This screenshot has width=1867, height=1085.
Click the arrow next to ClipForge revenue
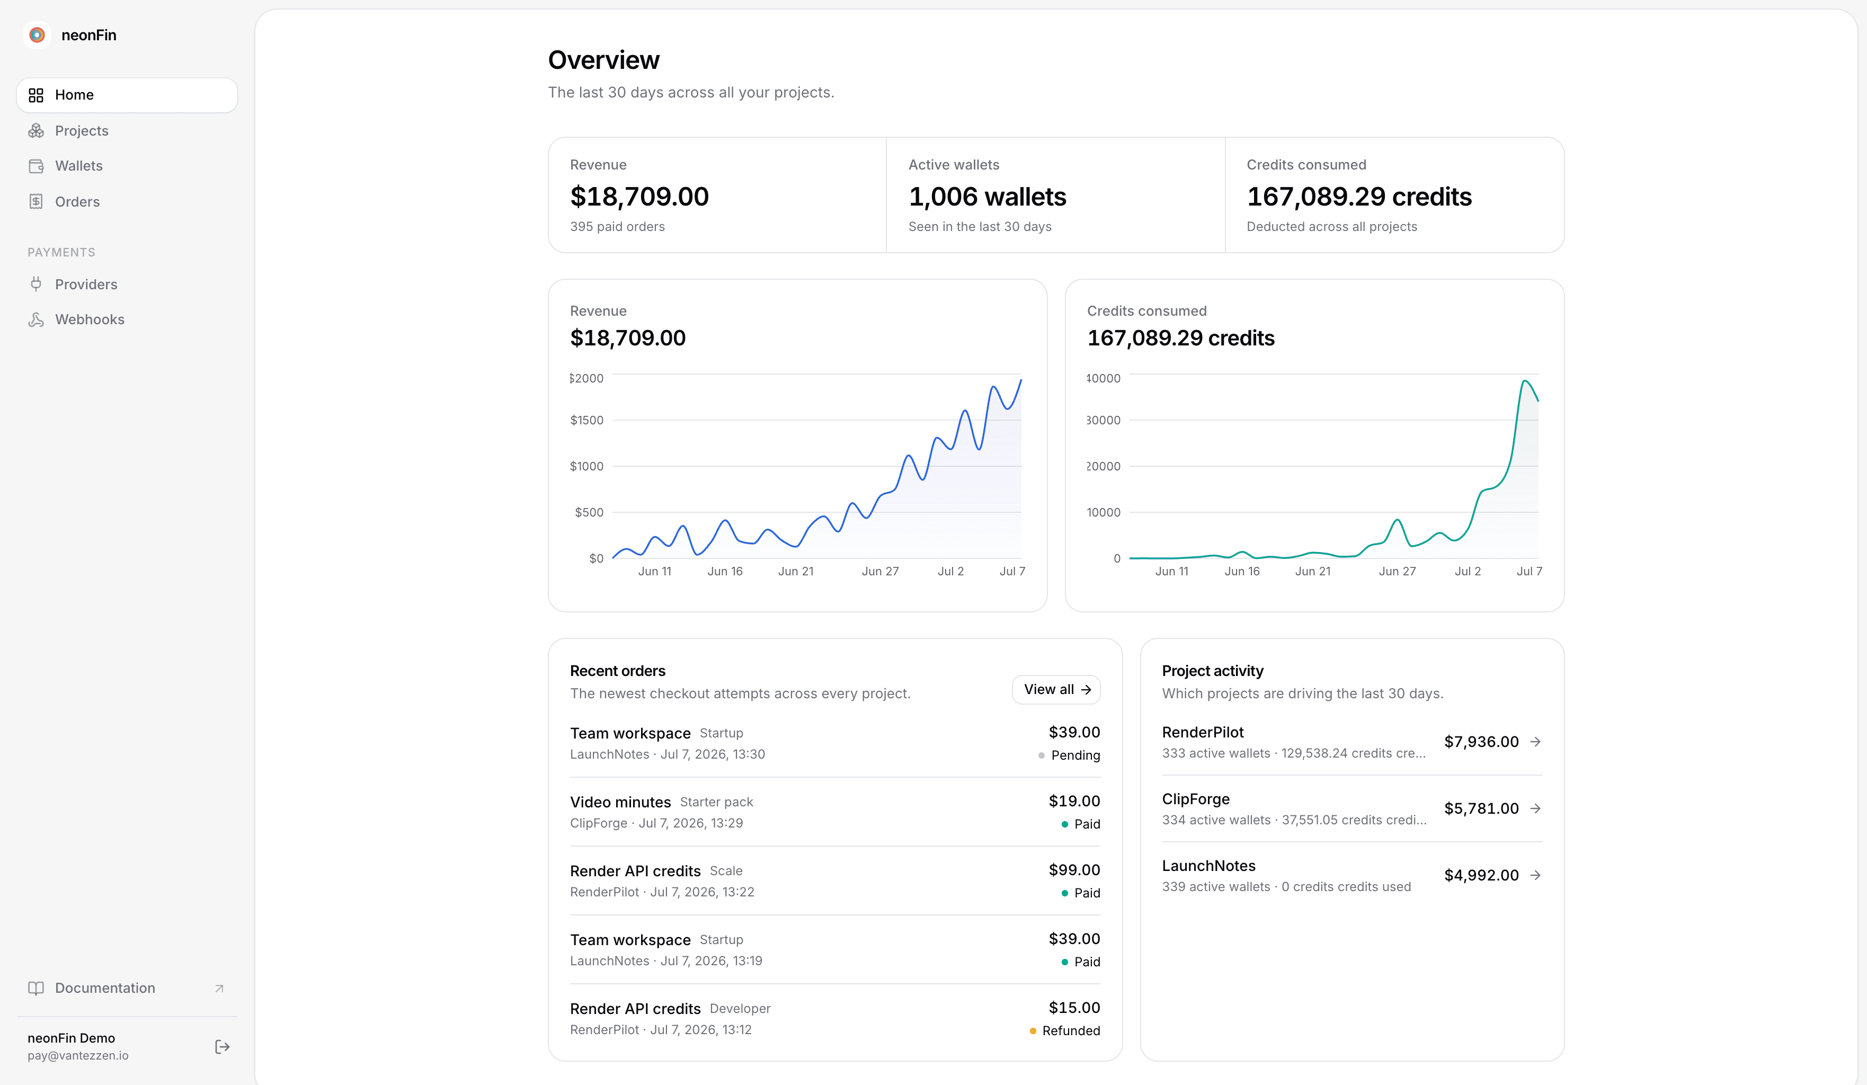click(x=1536, y=808)
